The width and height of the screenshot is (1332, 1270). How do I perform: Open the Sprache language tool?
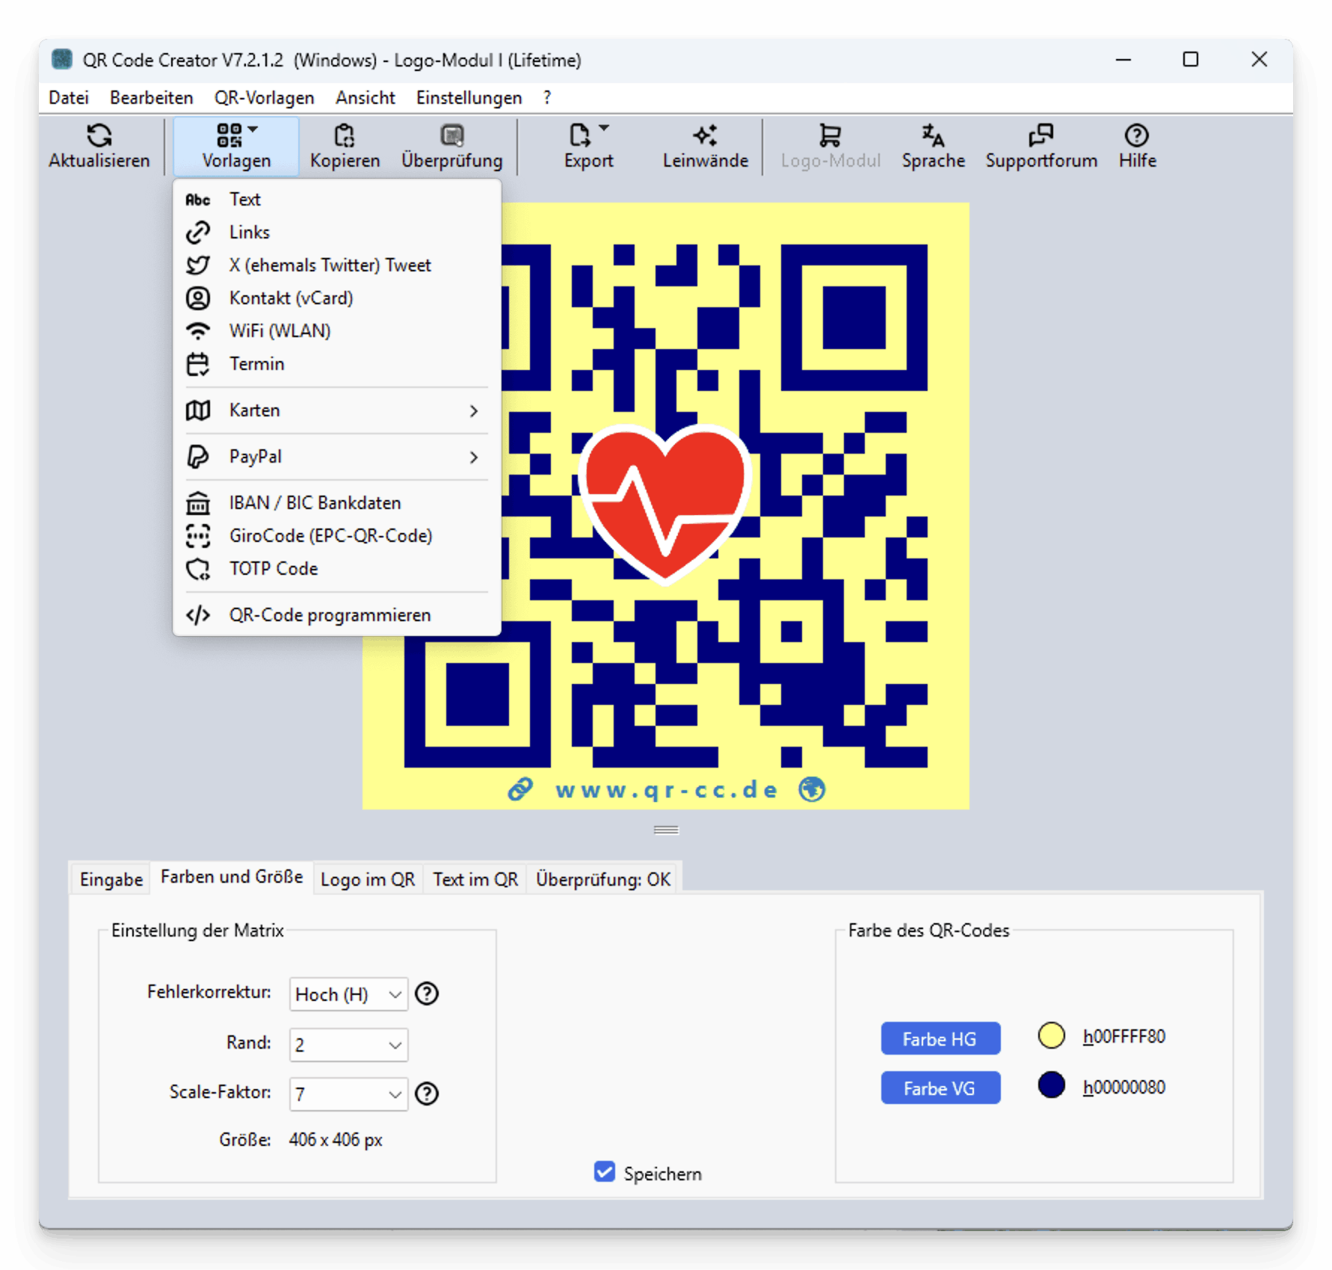pos(933,147)
